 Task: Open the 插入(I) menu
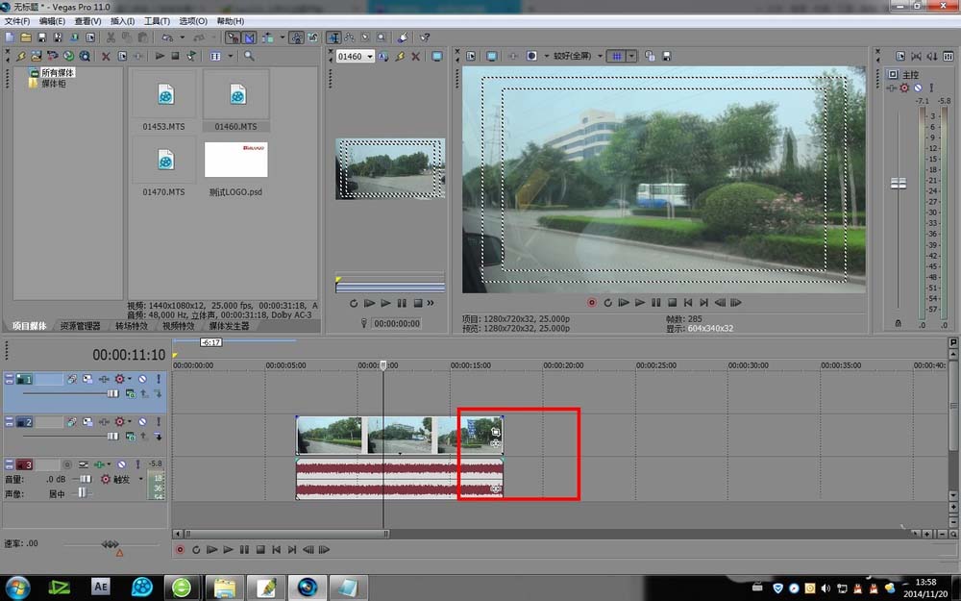click(x=123, y=21)
